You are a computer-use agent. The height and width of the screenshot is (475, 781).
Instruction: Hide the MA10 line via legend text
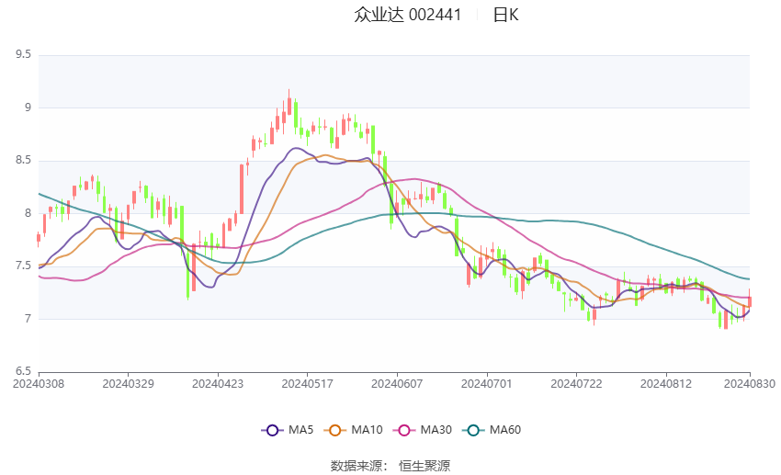368,430
